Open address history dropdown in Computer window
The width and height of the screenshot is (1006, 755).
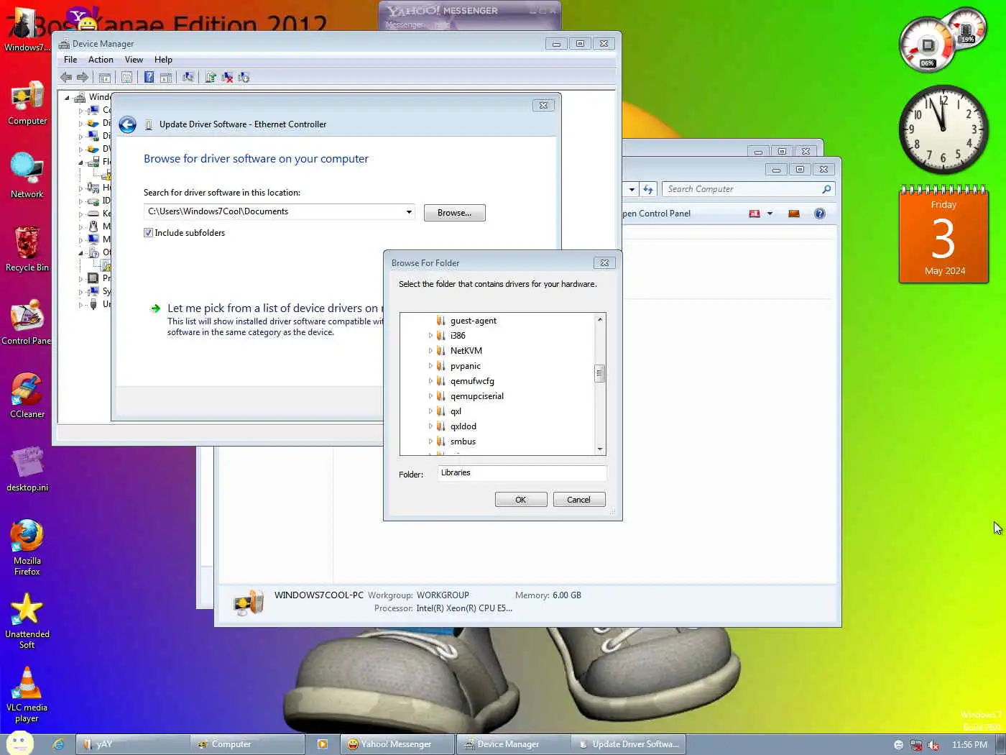[632, 190]
